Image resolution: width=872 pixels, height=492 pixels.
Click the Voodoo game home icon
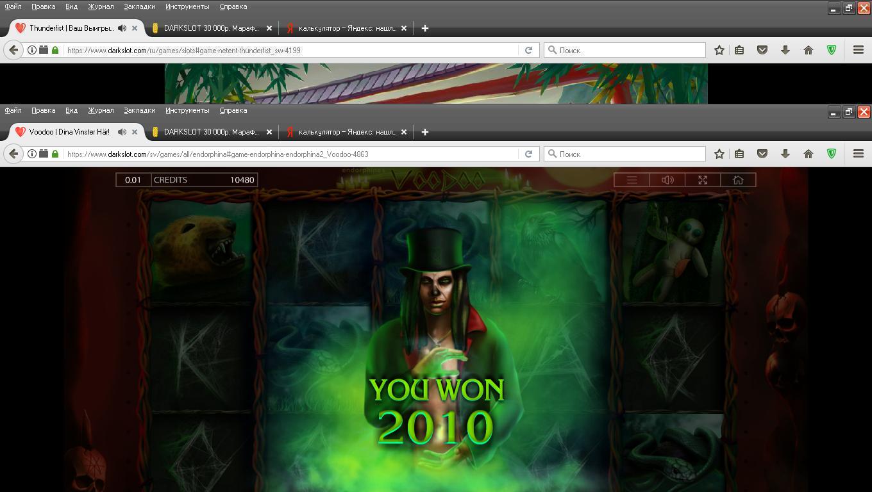tap(738, 180)
